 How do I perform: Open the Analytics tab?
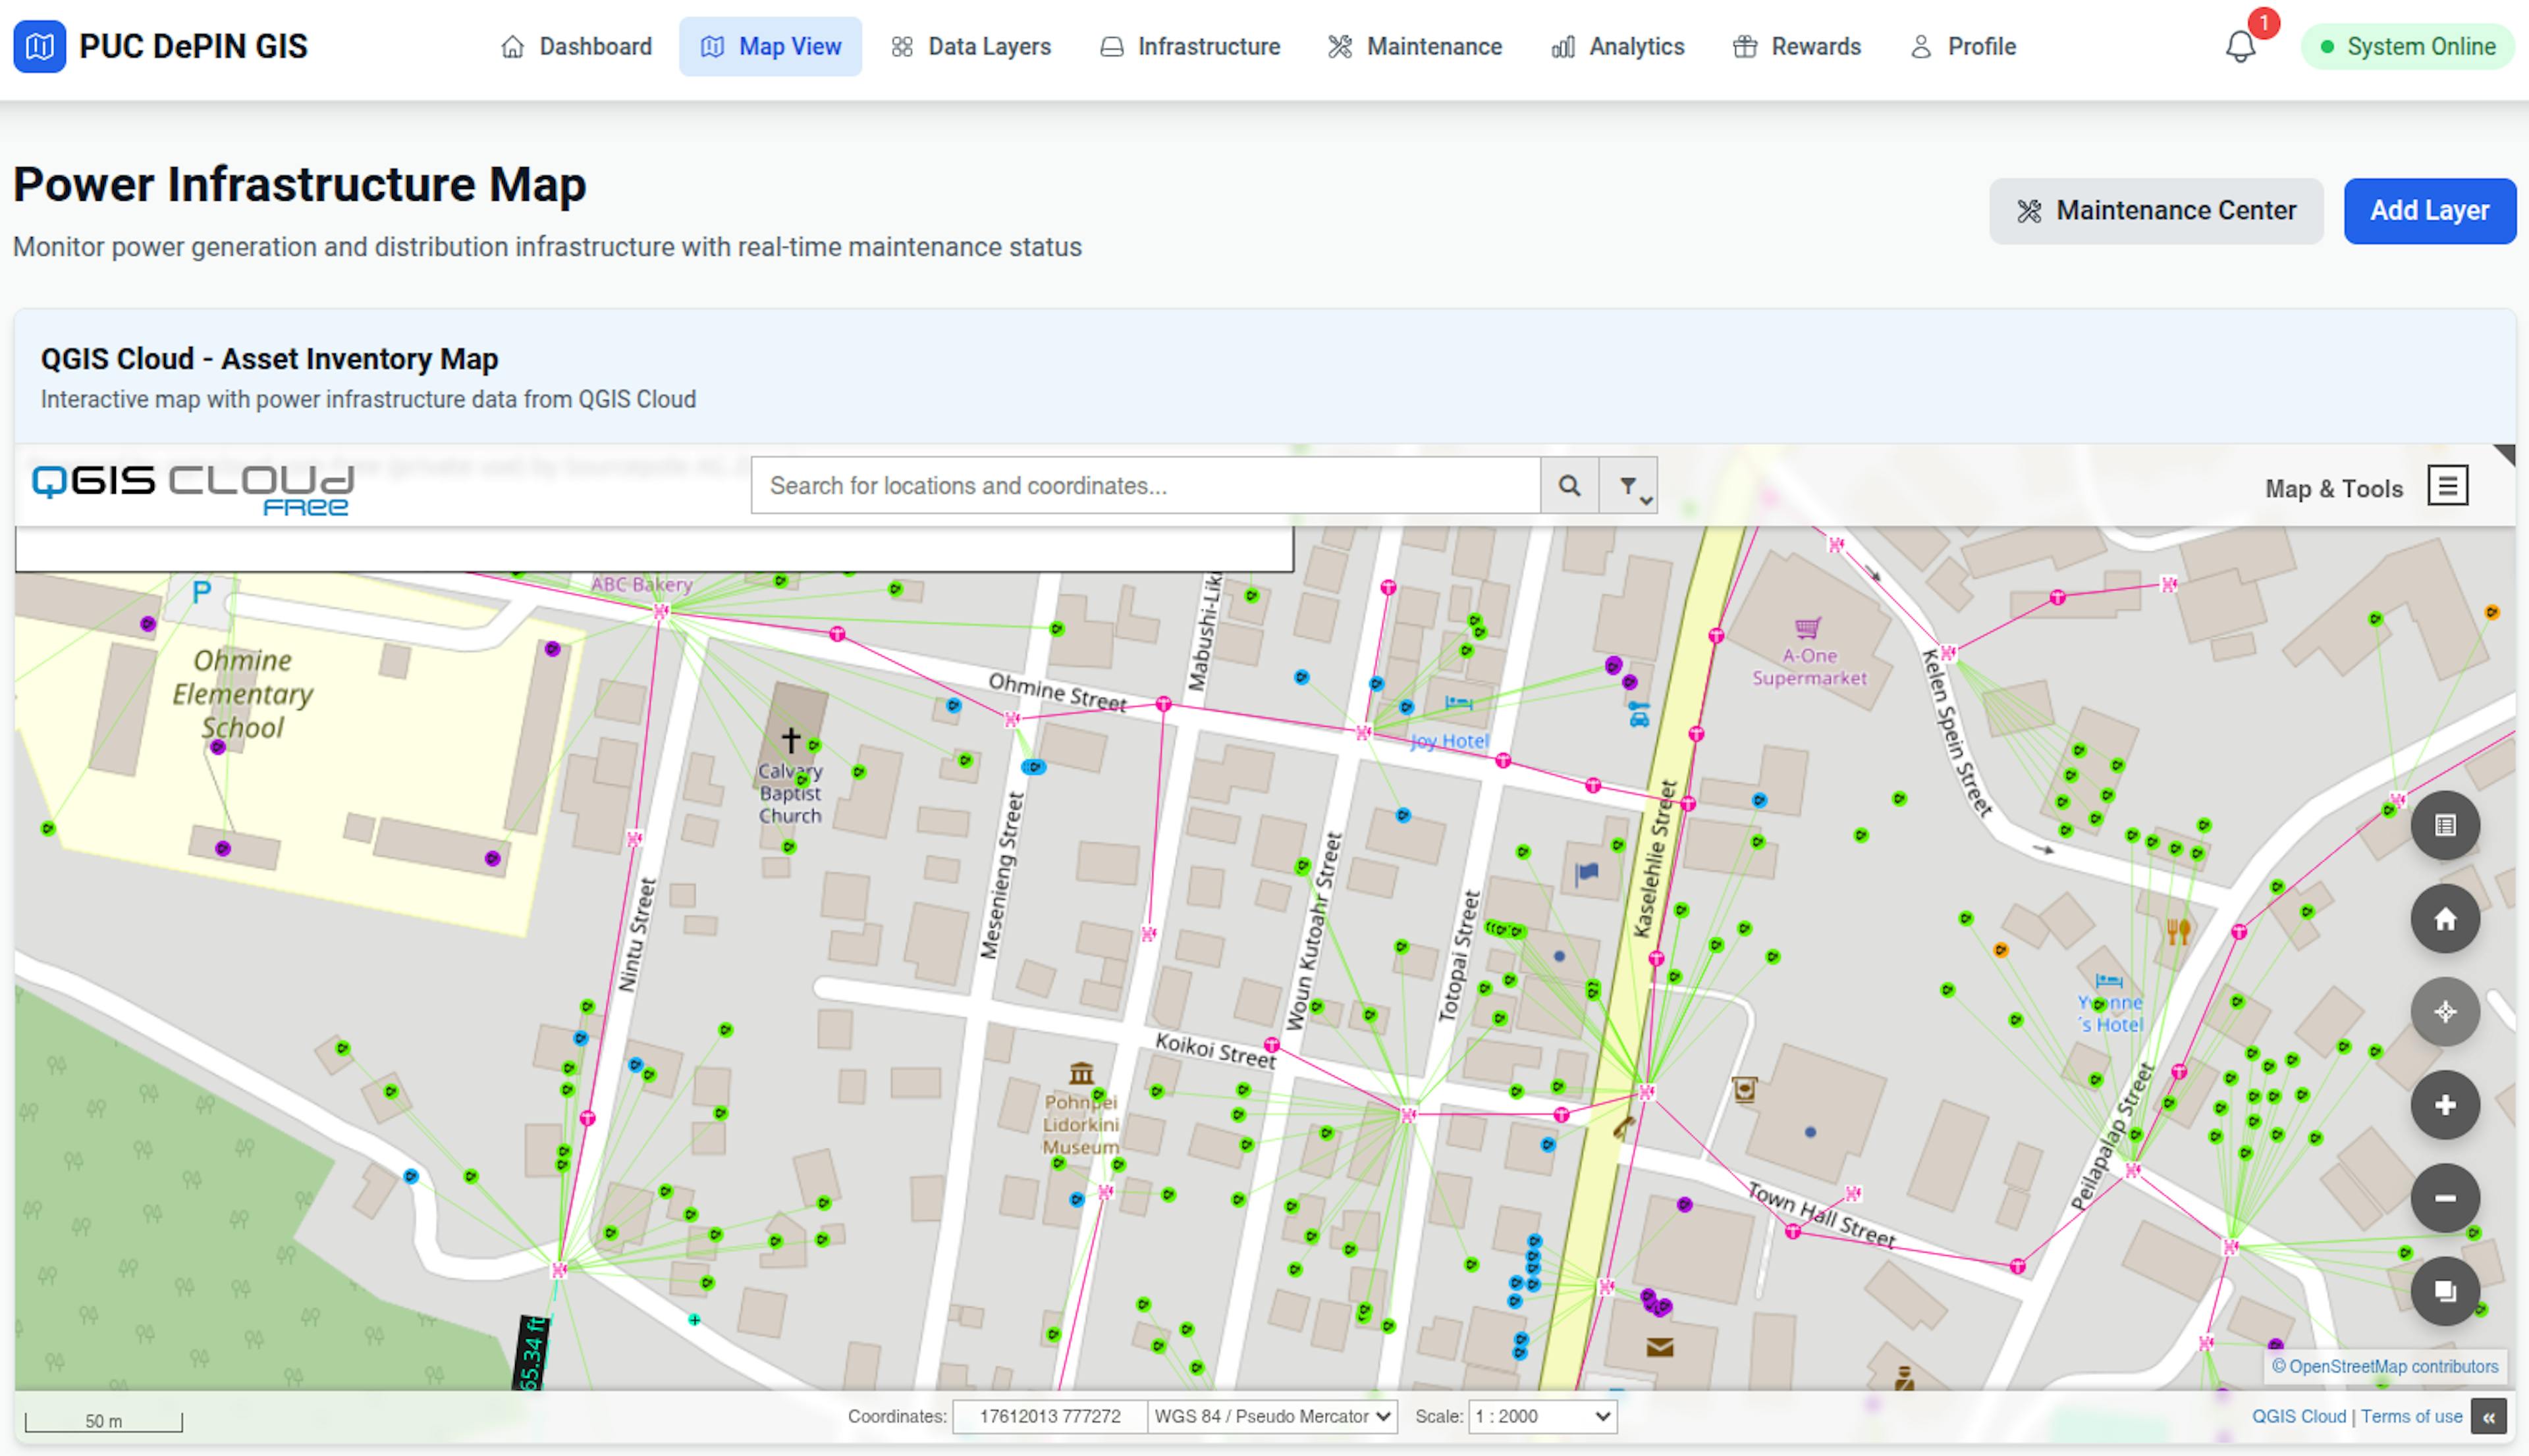tap(1618, 46)
